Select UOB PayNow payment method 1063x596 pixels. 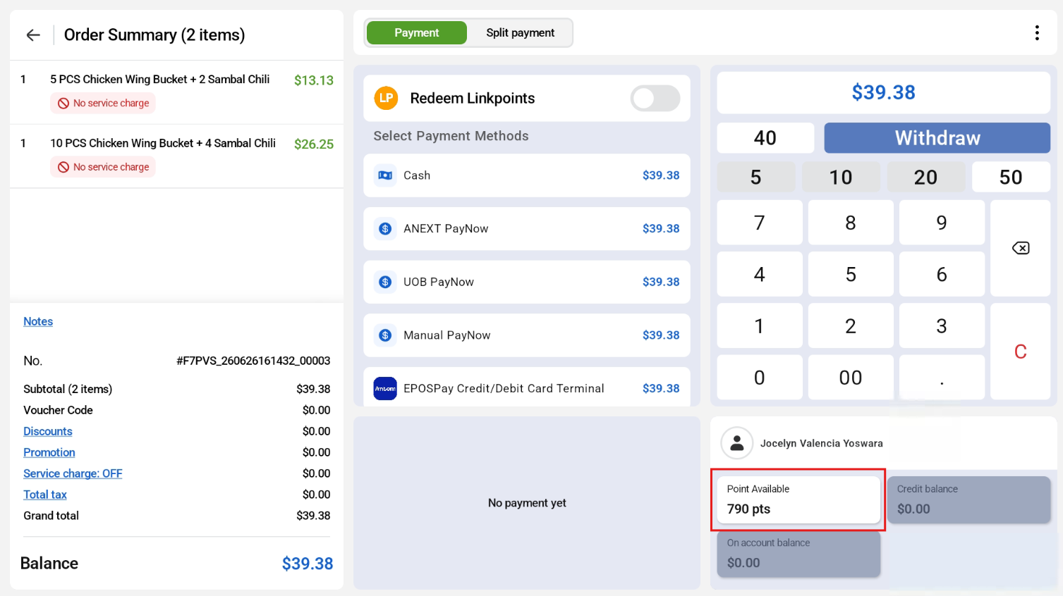(527, 283)
